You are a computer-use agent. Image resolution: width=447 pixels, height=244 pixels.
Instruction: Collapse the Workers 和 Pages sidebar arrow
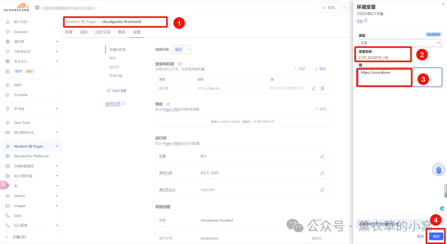point(57,146)
